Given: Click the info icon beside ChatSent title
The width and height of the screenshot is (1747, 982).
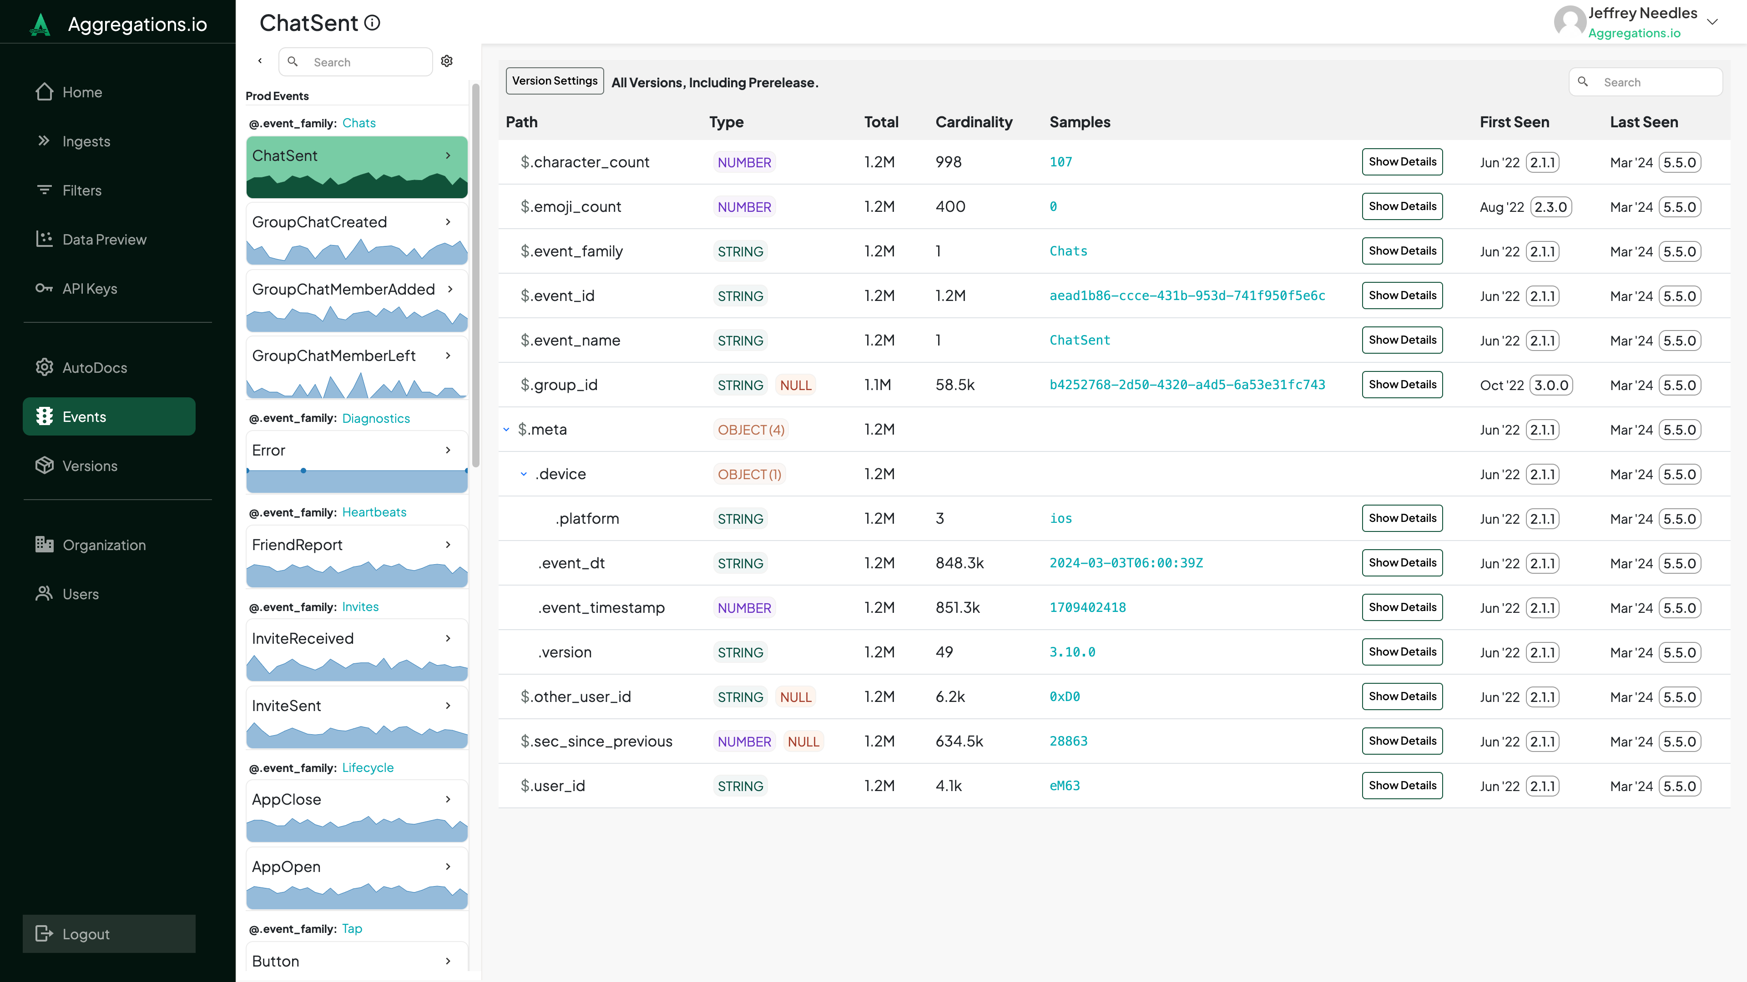Looking at the screenshot, I should click(x=372, y=23).
